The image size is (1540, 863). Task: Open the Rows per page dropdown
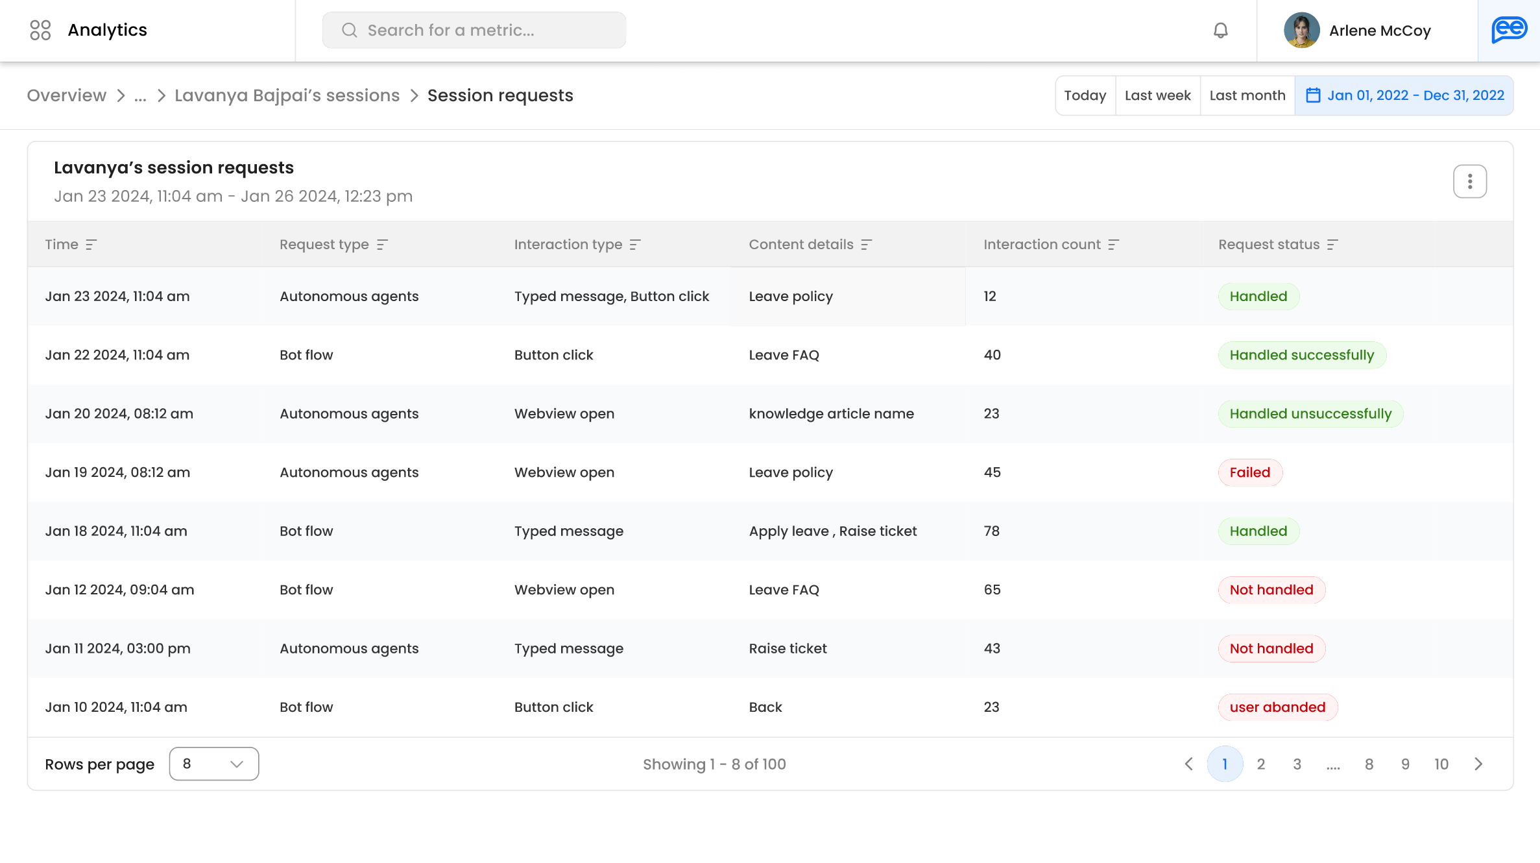coord(213,764)
